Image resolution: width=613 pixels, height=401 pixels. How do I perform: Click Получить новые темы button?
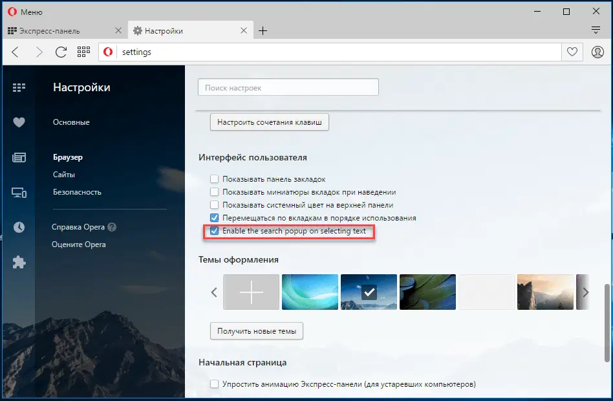[257, 331]
